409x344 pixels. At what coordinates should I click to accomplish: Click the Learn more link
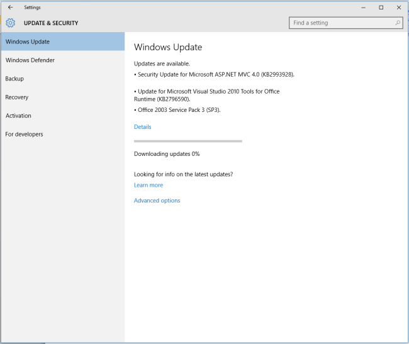[x=148, y=185]
